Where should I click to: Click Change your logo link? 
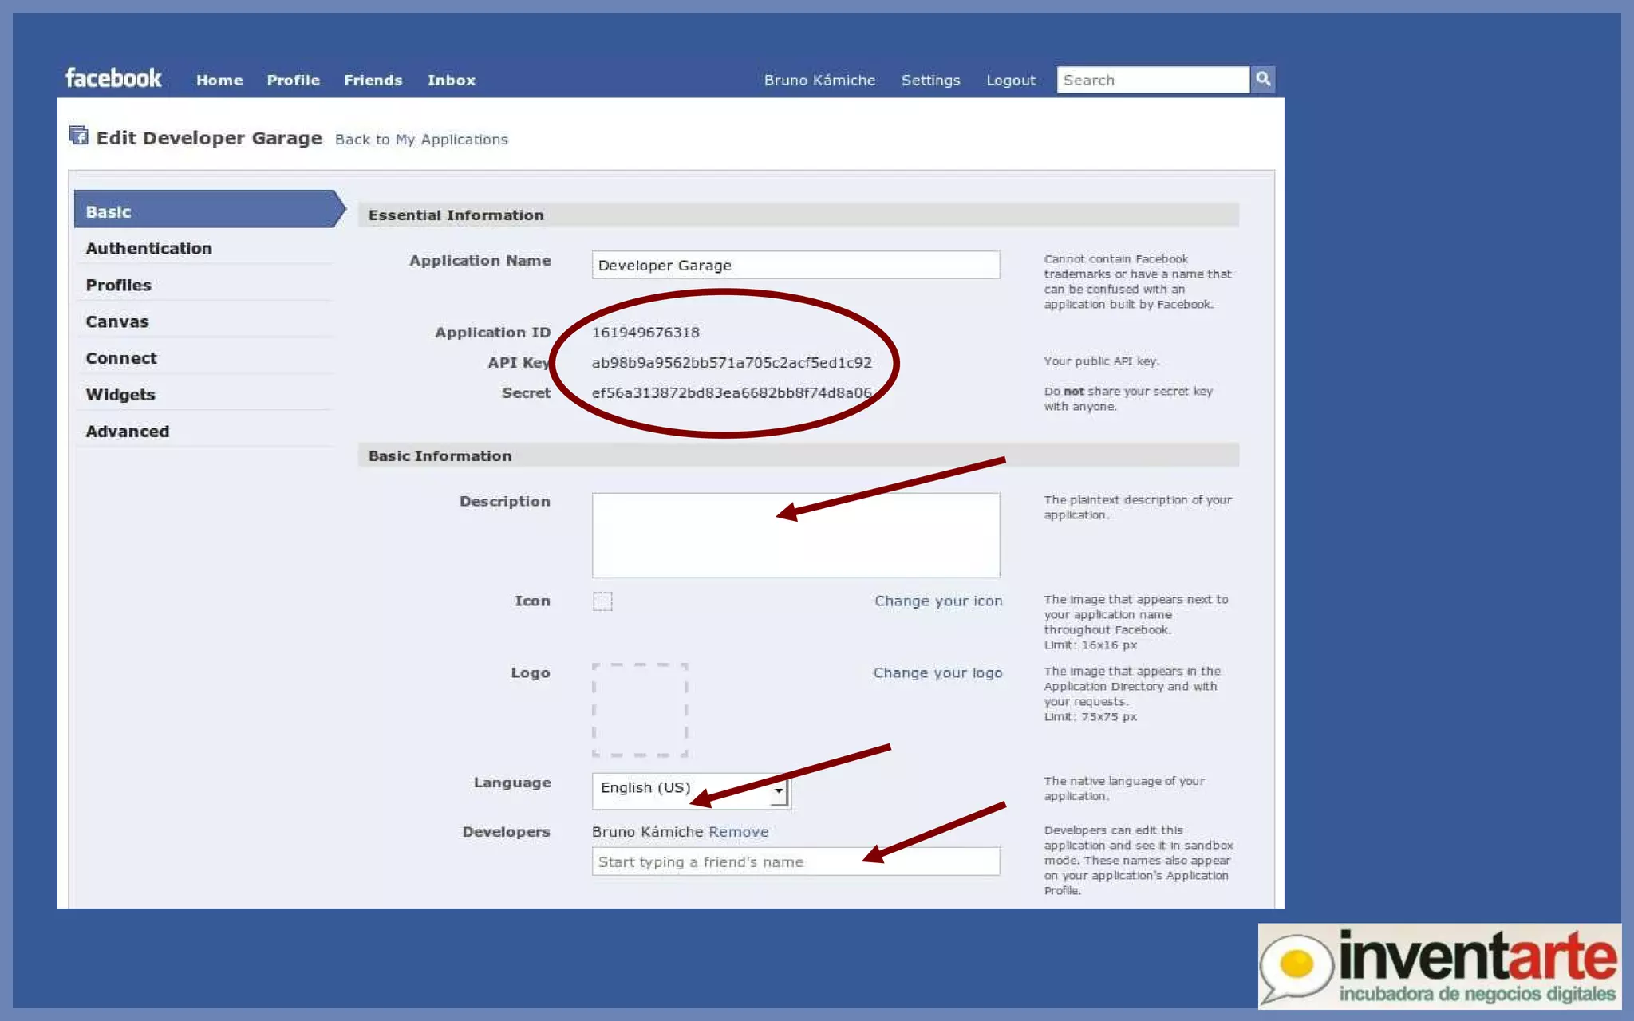point(937,673)
